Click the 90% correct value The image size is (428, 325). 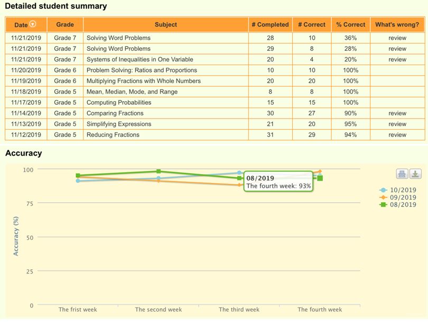coord(350,113)
